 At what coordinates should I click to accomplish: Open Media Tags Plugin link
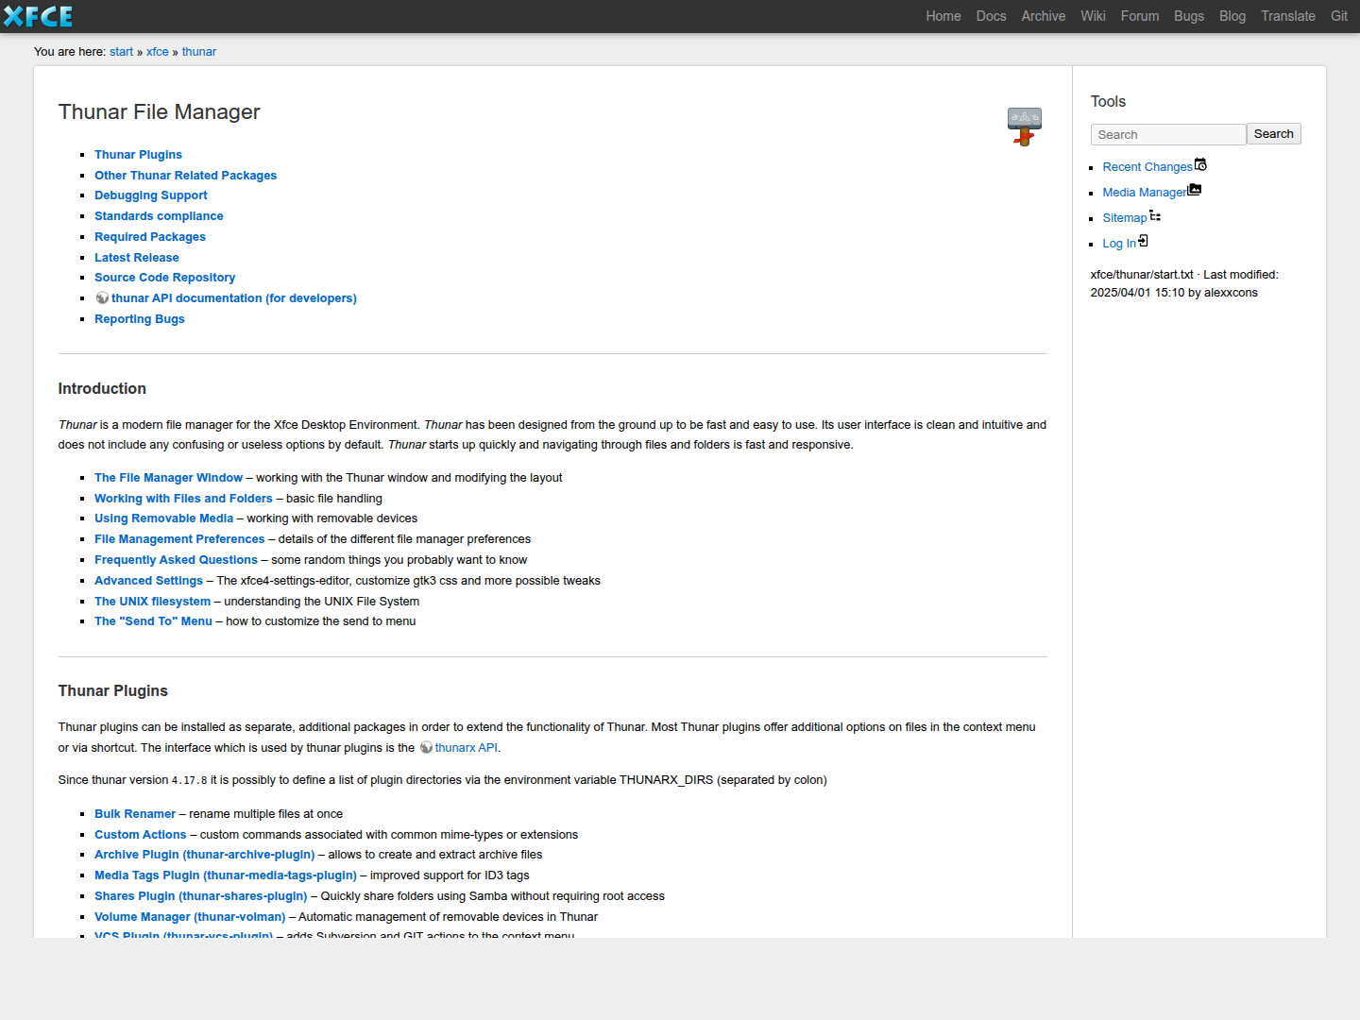click(226, 875)
